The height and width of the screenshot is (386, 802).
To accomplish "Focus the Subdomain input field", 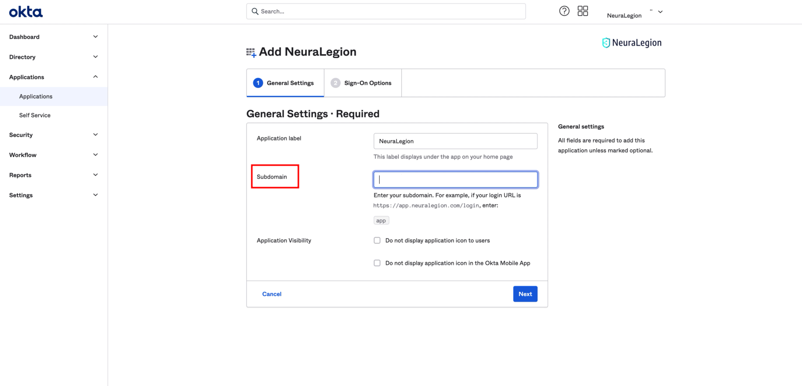I will [x=456, y=179].
